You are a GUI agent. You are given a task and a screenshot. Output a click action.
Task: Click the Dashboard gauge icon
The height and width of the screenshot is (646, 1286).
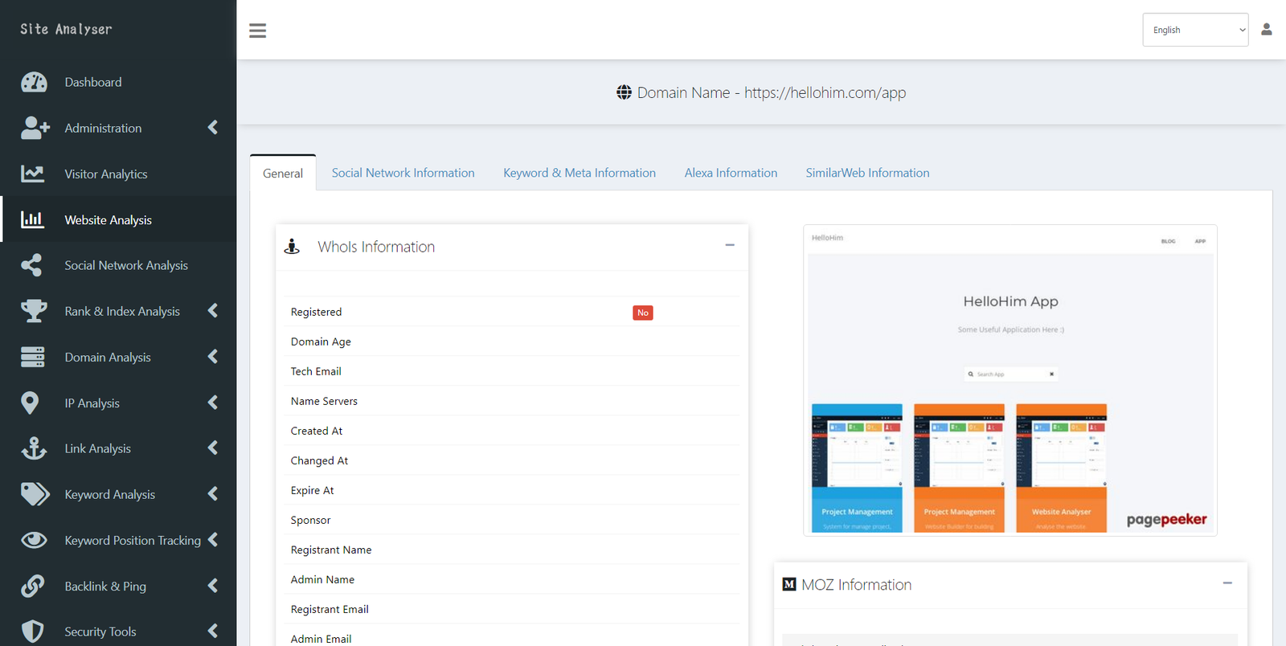coord(34,82)
